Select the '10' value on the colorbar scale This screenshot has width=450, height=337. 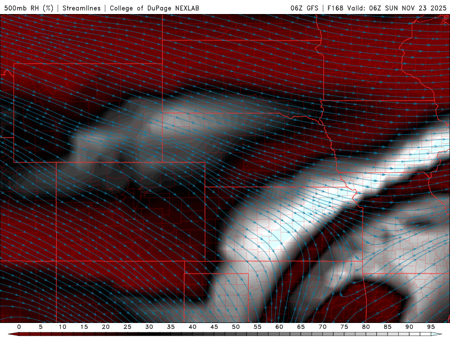[x=62, y=327]
